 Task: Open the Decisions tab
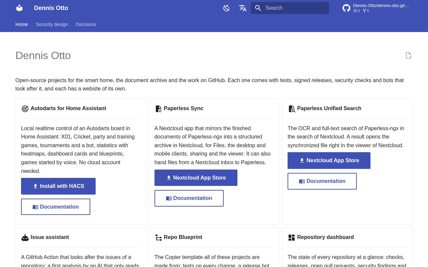(86, 24)
